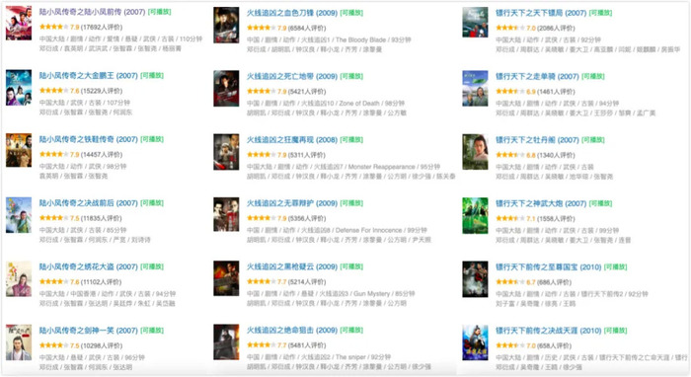Image resolution: width=691 pixels, height=377 pixels.
Task: Open the 陆小凤传奇之绣花大盗 poster thumbnail
Action: click(x=19, y=278)
